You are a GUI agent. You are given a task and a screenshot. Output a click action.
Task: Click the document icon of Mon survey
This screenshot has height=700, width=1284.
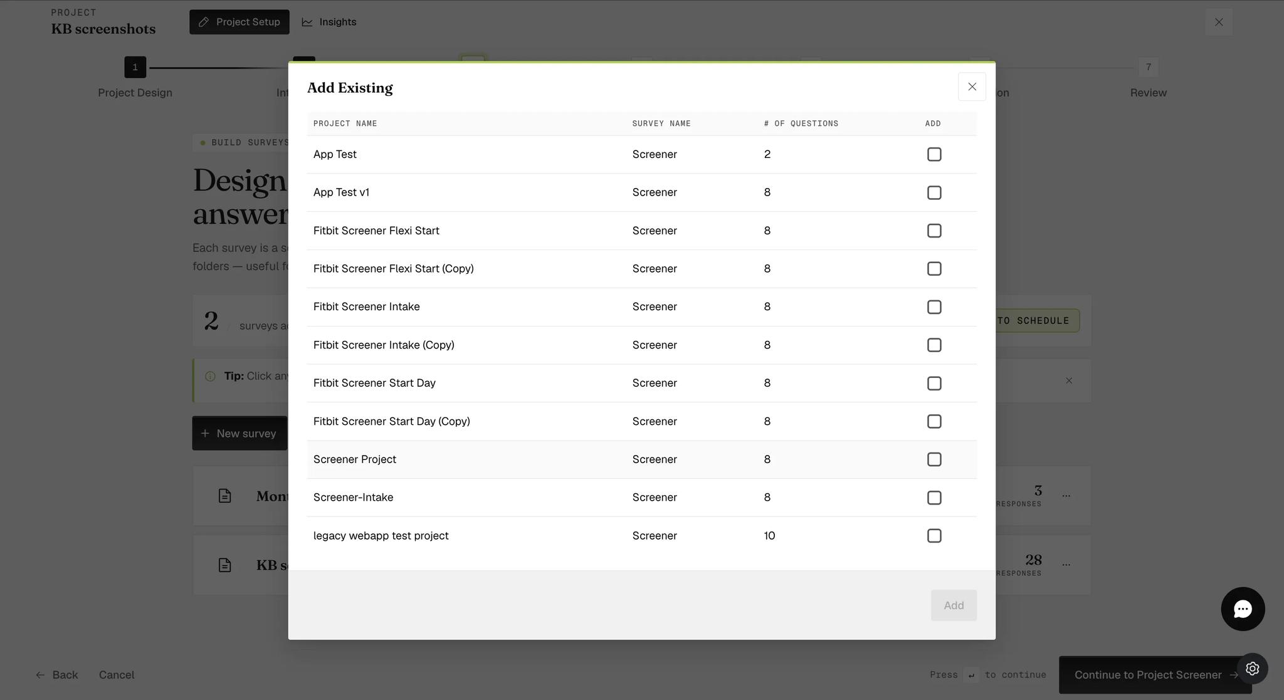point(224,496)
